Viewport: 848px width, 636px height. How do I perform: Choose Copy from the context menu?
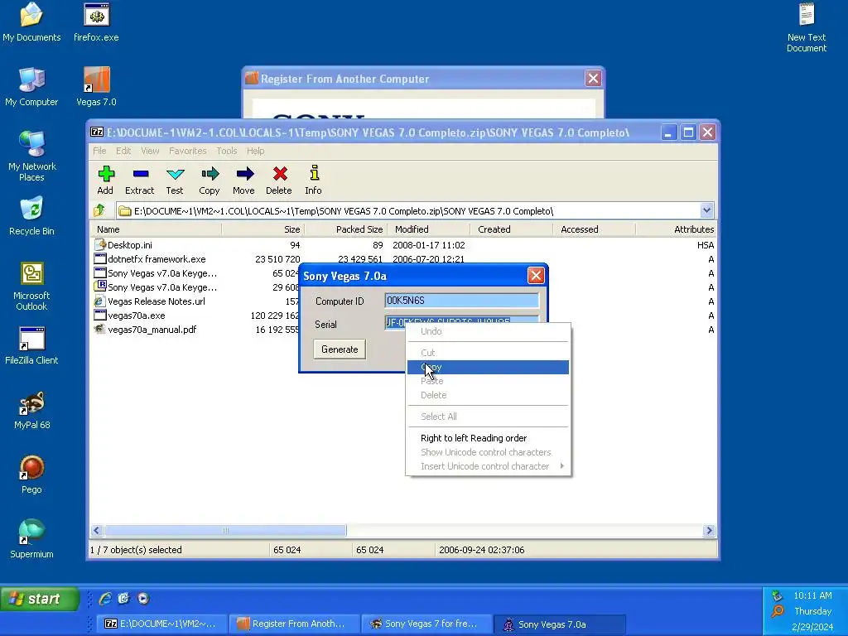click(x=488, y=367)
